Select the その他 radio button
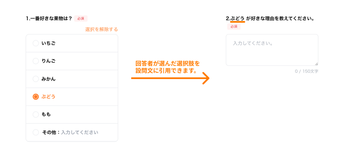Viewport: 344px width, 156px height. point(36,132)
